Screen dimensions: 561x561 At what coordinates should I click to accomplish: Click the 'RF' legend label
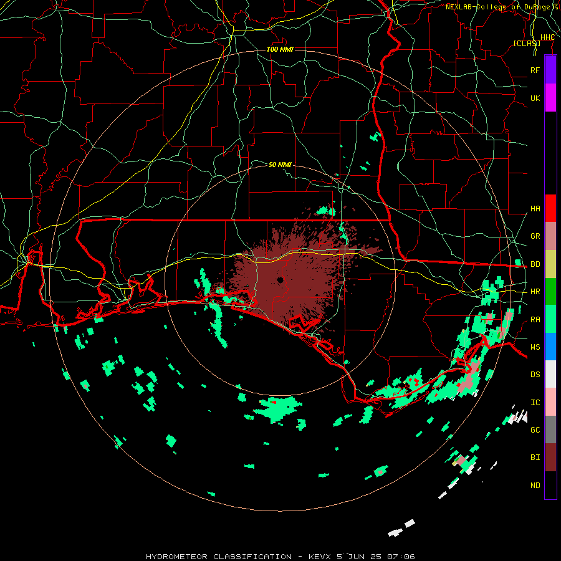pyautogui.click(x=535, y=70)
